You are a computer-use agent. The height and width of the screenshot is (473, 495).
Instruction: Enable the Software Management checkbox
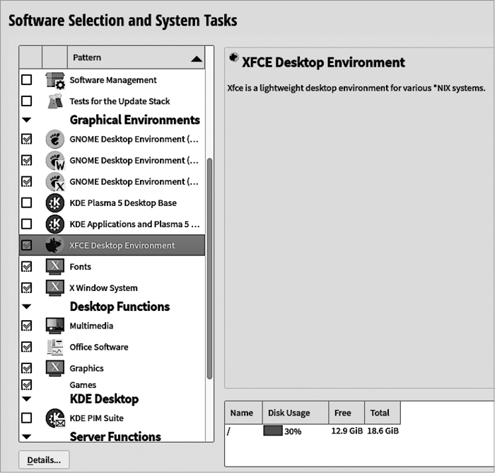click(x=27, y=80)
